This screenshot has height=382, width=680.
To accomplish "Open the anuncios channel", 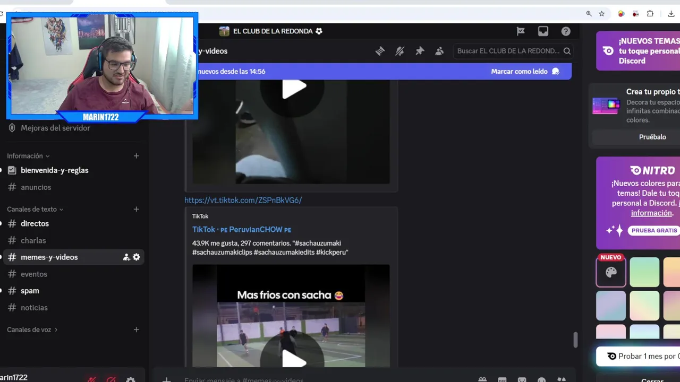I will click(x=73, y=187).
